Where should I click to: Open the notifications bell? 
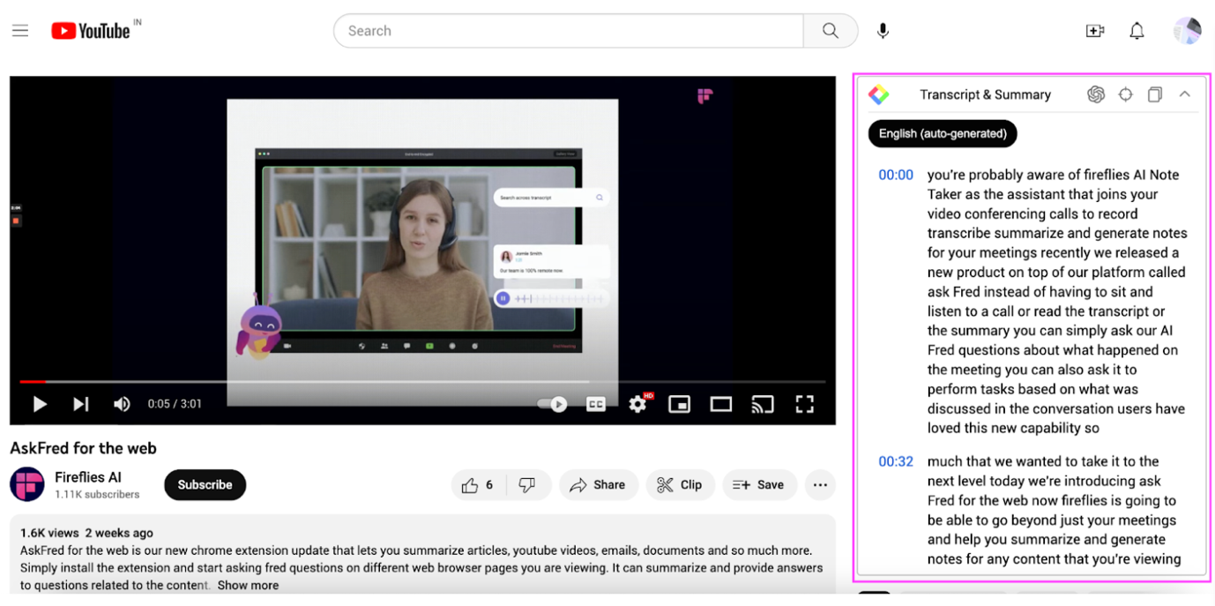point(1137,31)
